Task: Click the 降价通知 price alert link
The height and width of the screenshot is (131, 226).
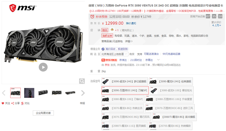Action: [x=131, y=23]
